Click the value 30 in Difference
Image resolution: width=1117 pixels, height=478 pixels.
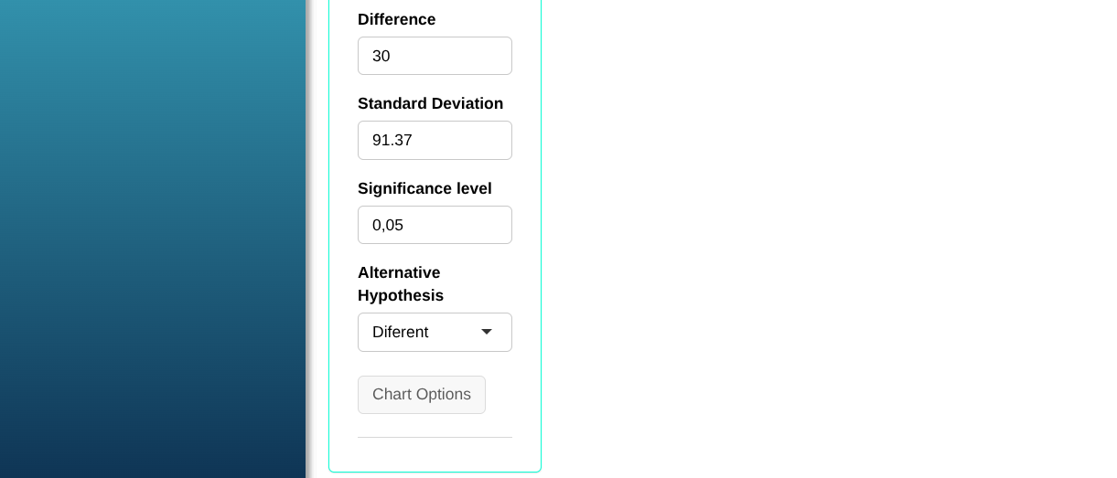pos(381,56)
